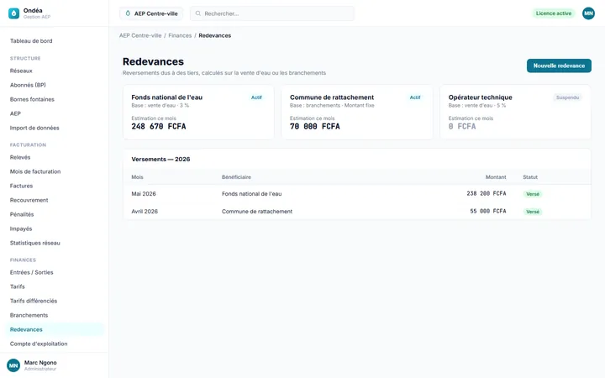This screenshot has height=378, width=605.
Task: Click the Ondéa water drop logo
Action: click(13, 13)
